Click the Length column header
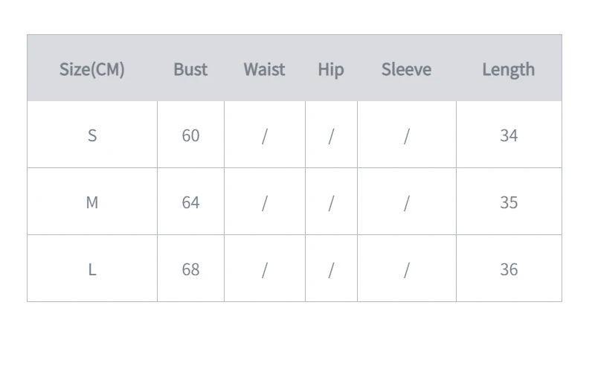The height and width of the screenshot is (372, 595). pos(509,70)
